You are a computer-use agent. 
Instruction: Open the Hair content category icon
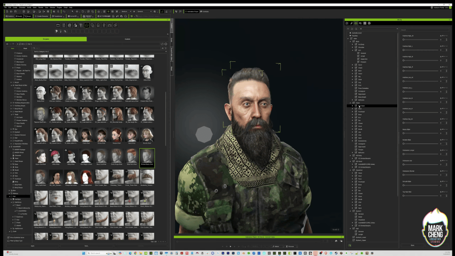[x=87, y=25]
